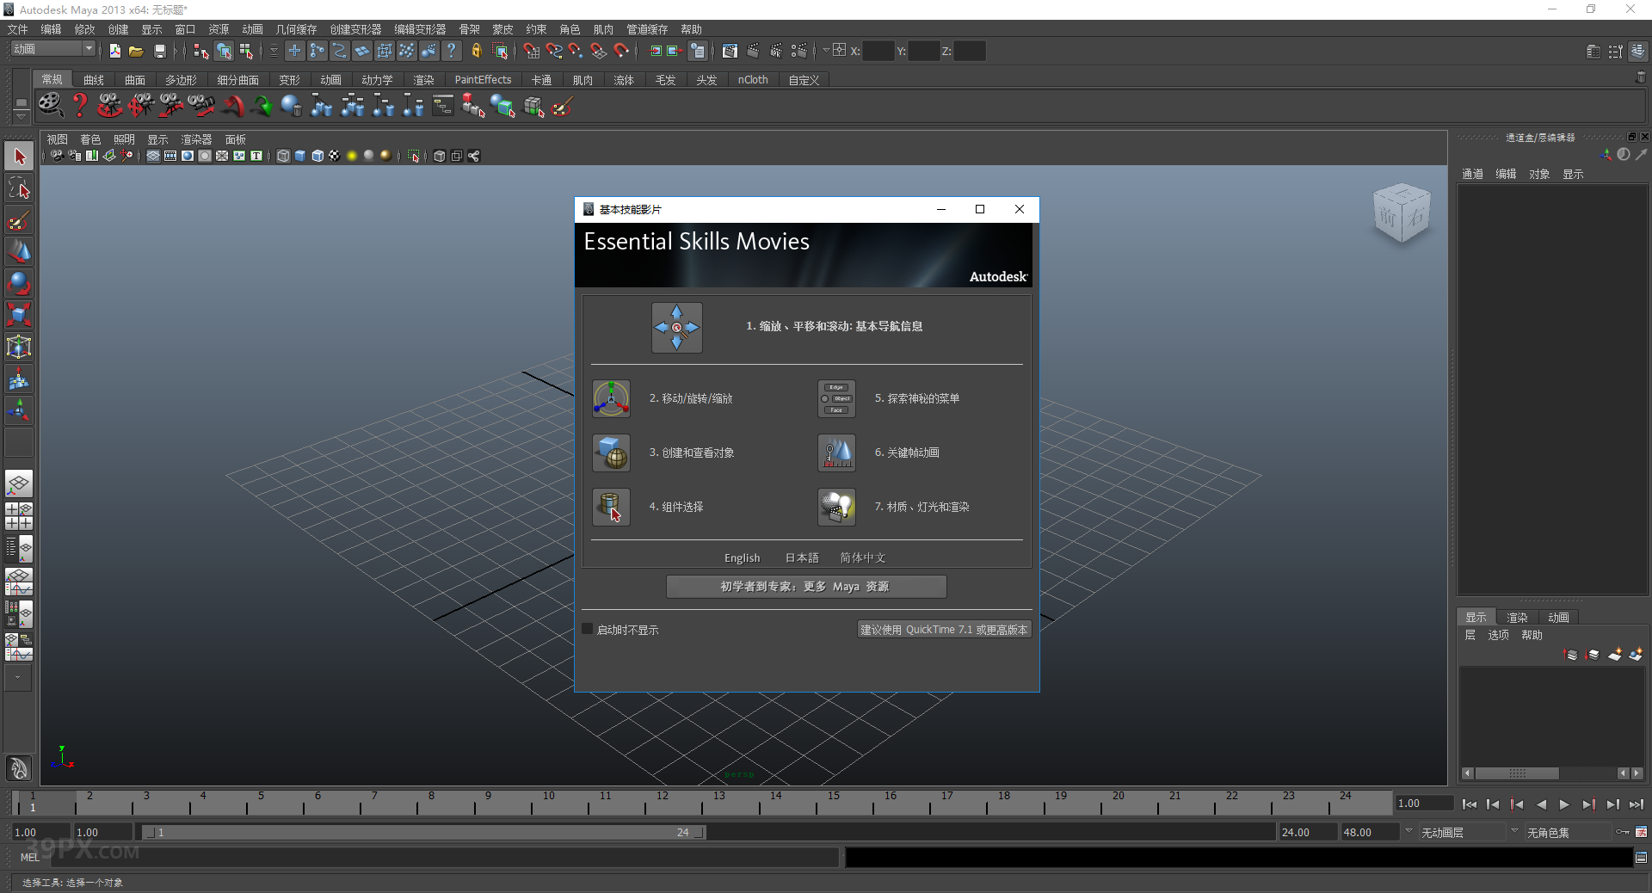
Task: Enable the don't show at startup checkbox
Action: (588, 630)
